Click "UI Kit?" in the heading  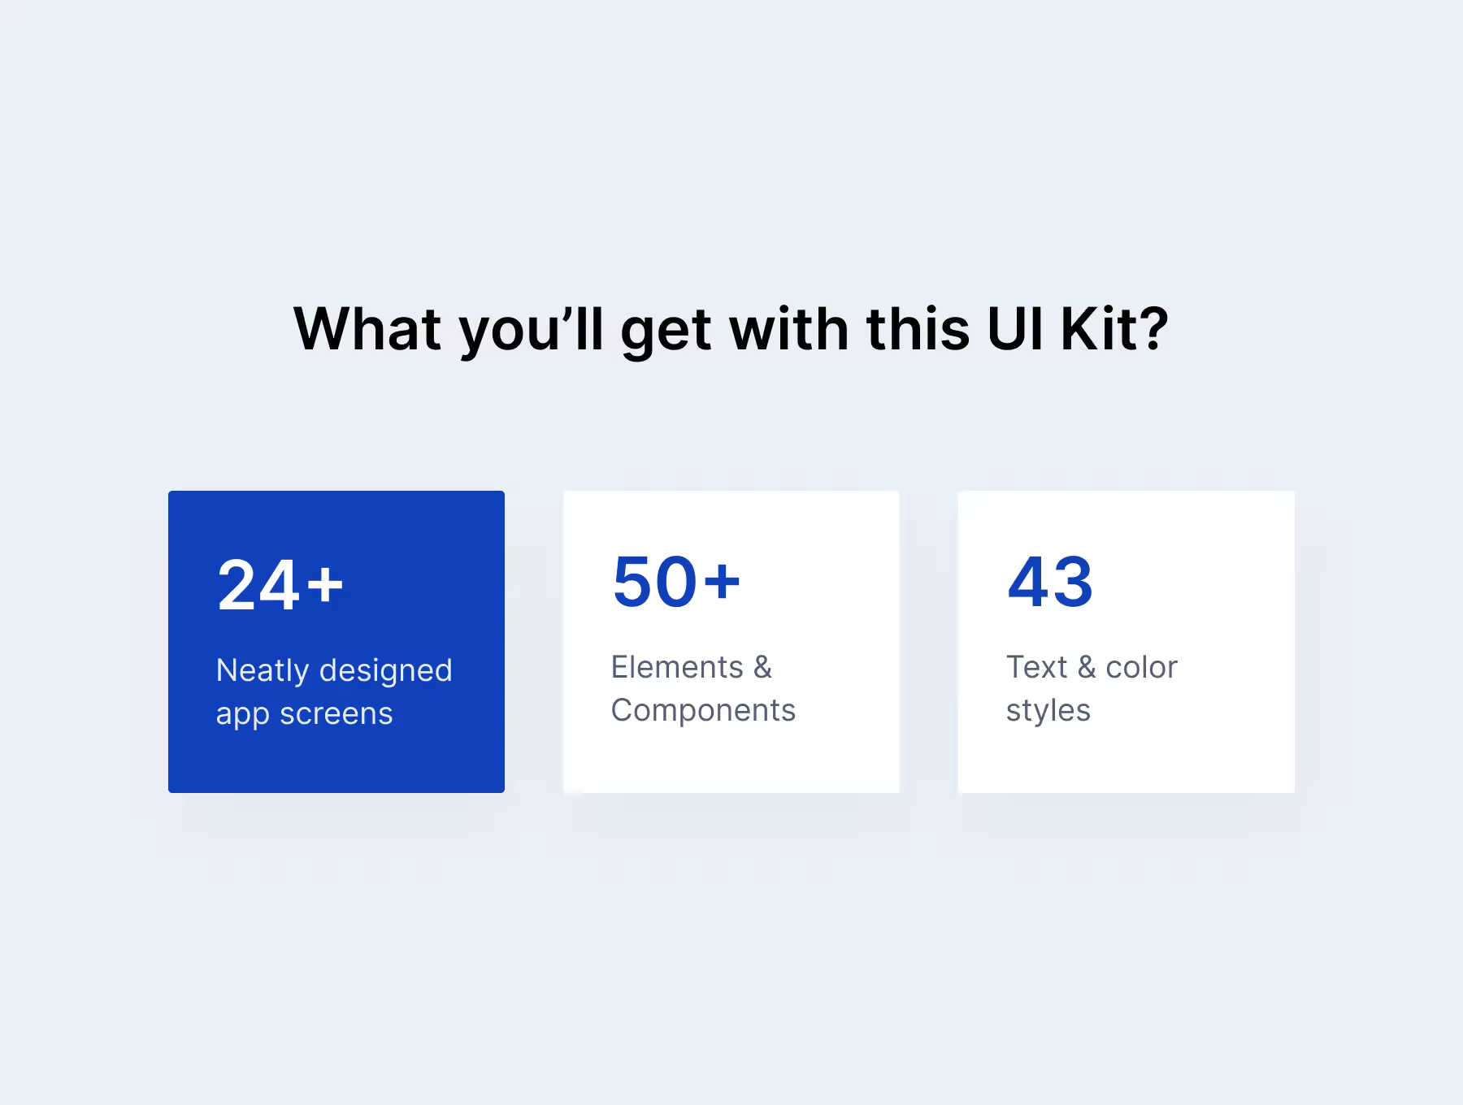(1078, 329)
